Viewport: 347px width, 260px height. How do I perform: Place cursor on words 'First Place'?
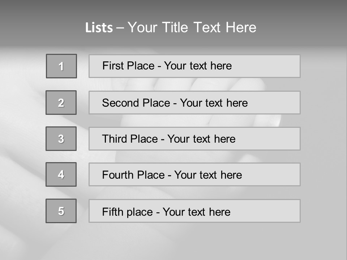click(128, 66)
